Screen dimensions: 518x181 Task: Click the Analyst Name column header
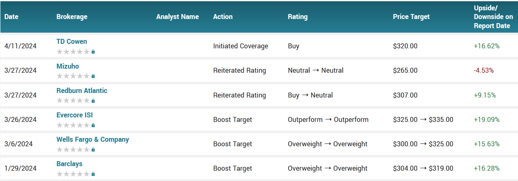pos(178,17)
